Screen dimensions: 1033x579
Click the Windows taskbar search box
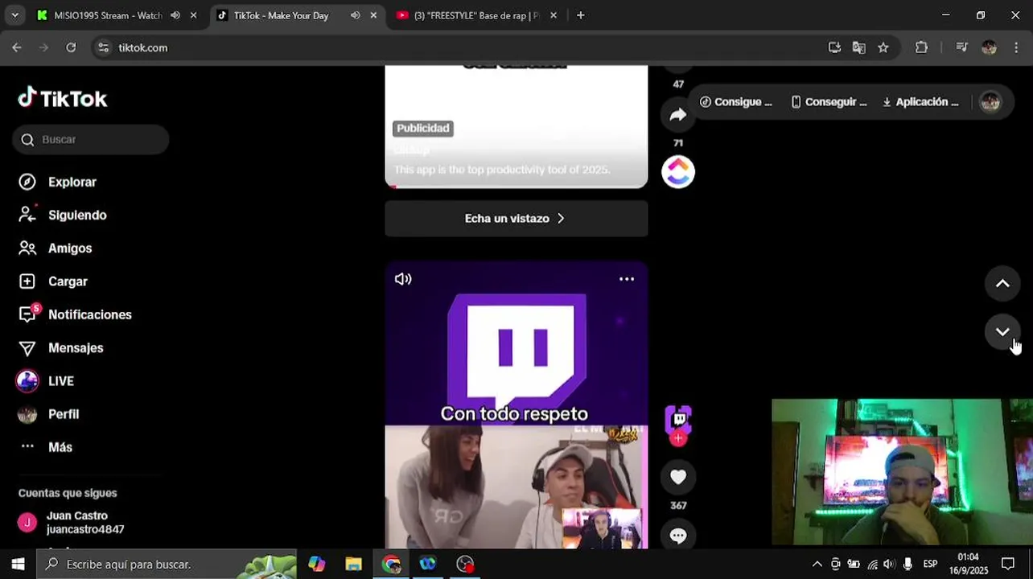(167, 565)
